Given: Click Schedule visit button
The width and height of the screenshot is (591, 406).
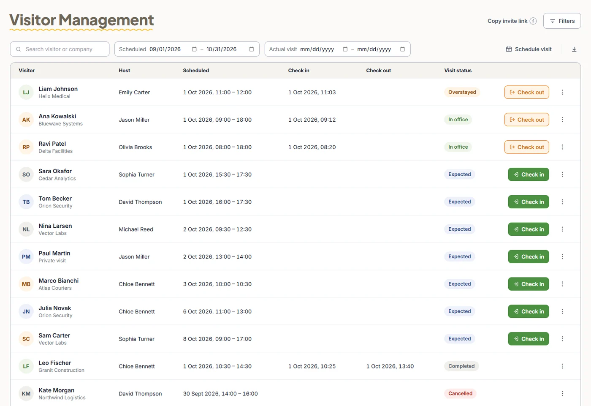Looking at the screenshot, I should 529,49.
